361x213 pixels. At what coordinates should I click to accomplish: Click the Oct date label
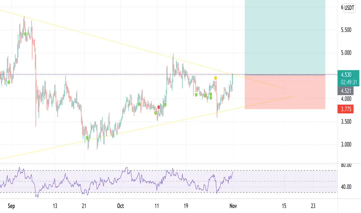(120, 206)
